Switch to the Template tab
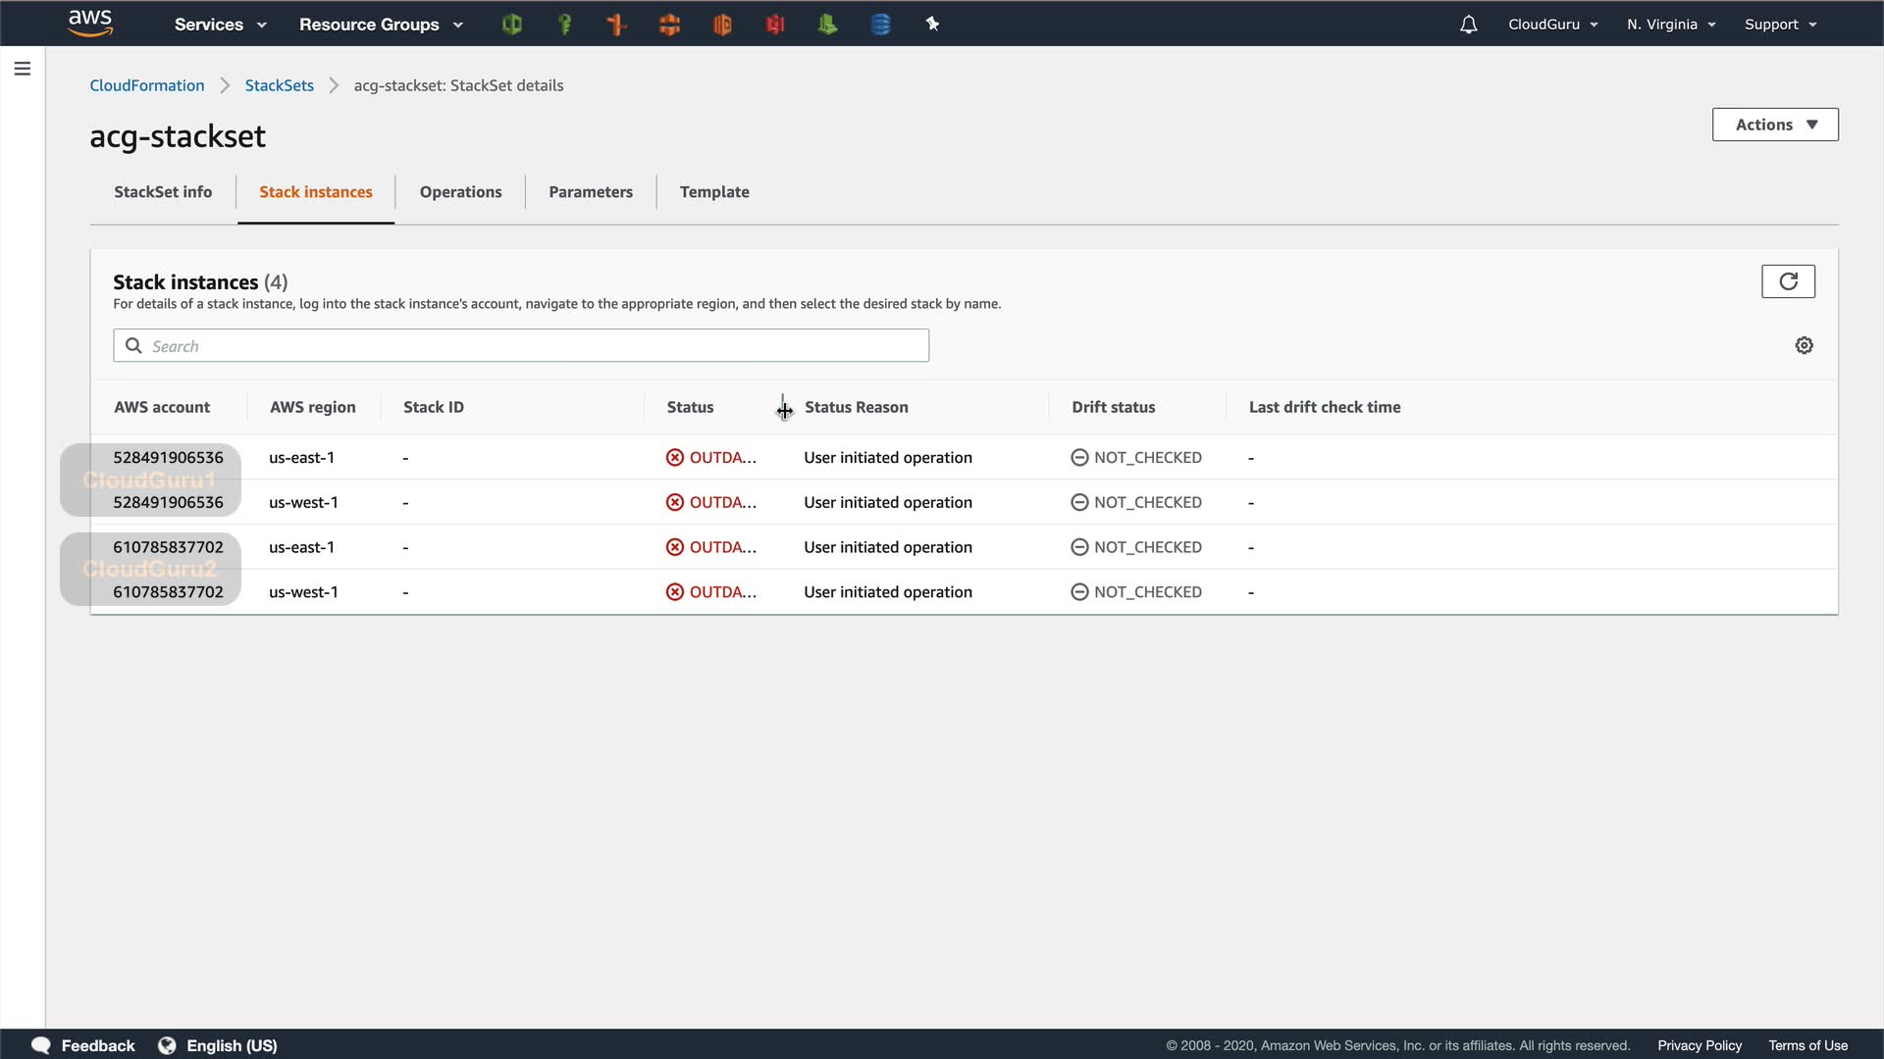This screenshot has width=1884, height=1059. coord(714,192)
